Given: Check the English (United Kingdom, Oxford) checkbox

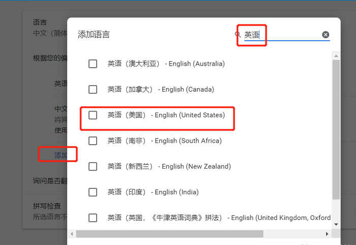Looking at the screenshot, I should [x=93, y=218].
